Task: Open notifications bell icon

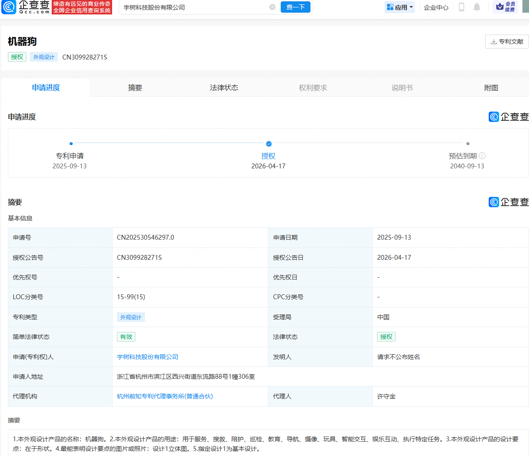Action: coord(477,7)
